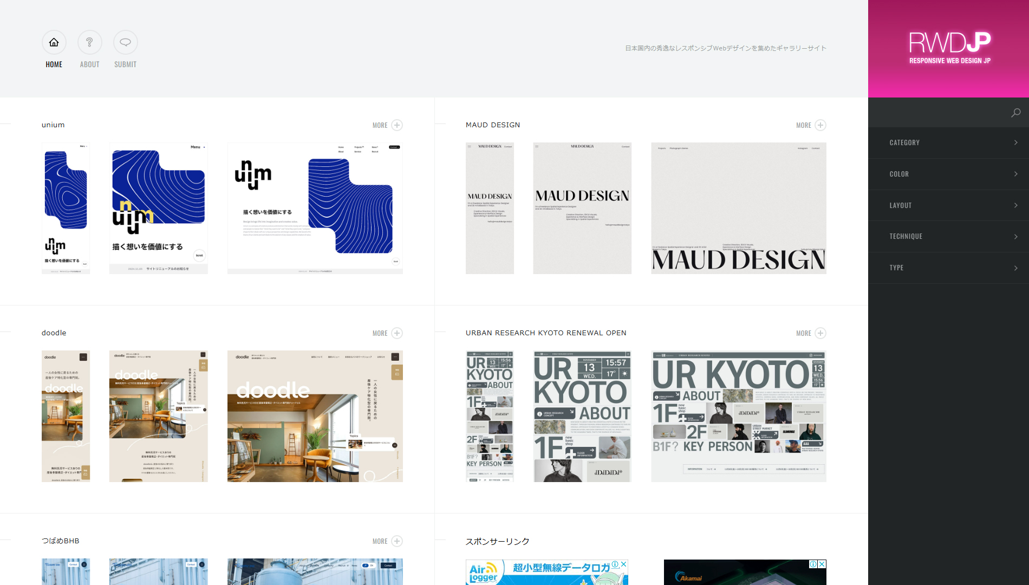The width and height of the screenshot is (1029, 585).
Task: Open つばめBHB mobile screenshot thumbnail
Action: click(x=66, y=572)
